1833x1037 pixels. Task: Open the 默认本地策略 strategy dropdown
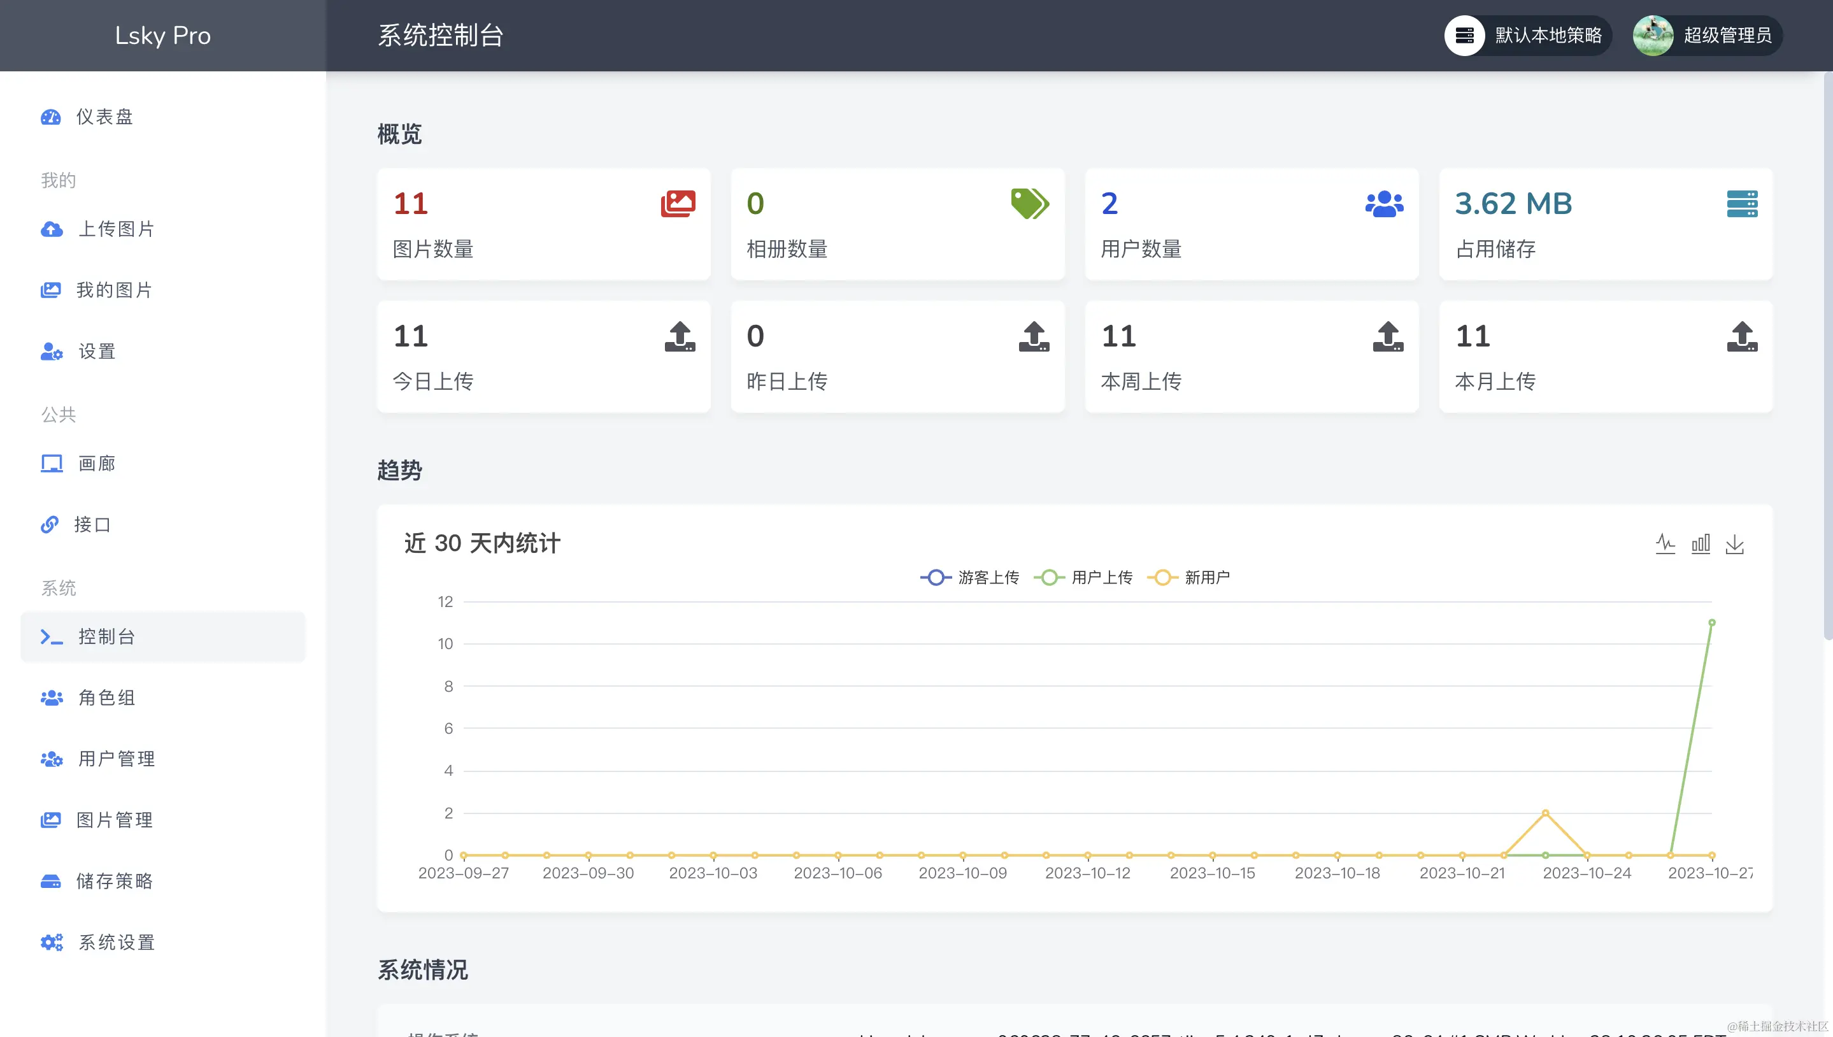tap(1548, 36)
